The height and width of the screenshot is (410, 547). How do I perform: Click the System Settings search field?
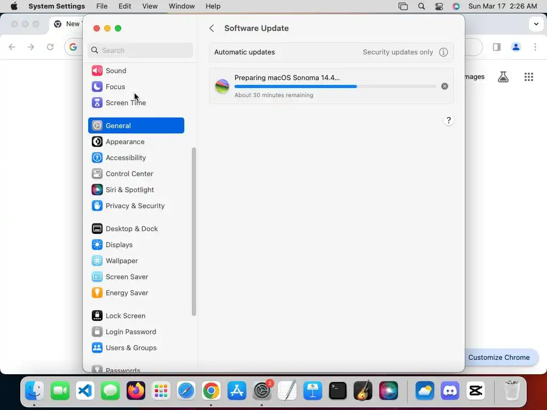pyautogui.click(x=140, y=50)
